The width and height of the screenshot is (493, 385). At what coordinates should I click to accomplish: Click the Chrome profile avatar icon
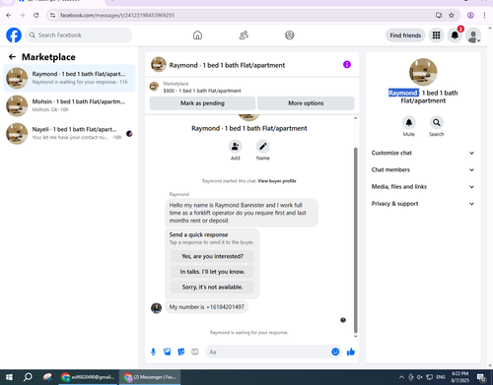[470, 15]
